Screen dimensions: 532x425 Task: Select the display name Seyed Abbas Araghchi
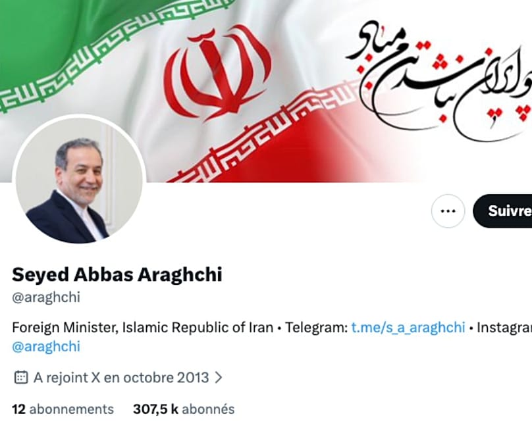[117, 274]
